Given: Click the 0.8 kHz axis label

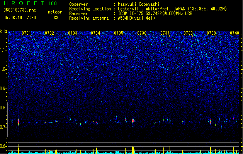Looking at the screenshot, I should point(3,108).
